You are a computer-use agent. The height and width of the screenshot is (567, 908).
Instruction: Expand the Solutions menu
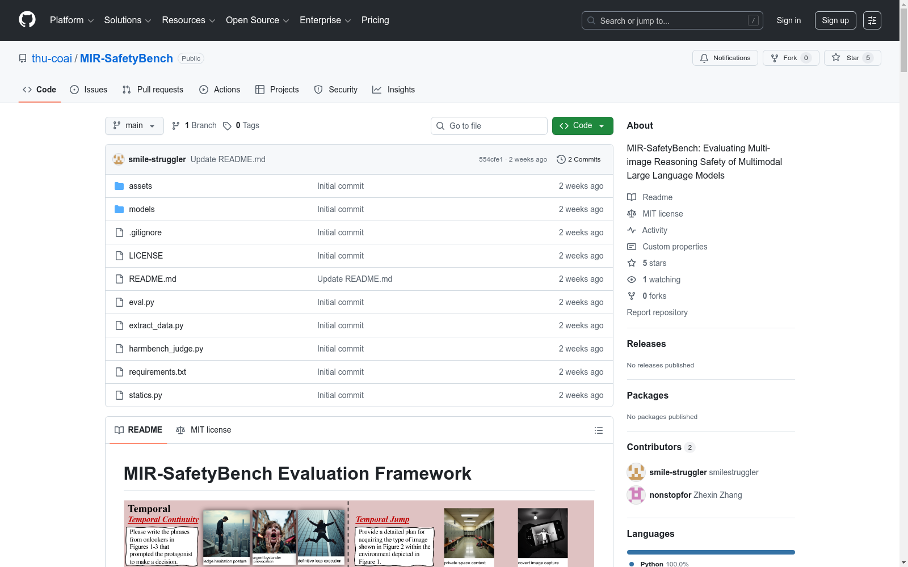click(128, 20)
